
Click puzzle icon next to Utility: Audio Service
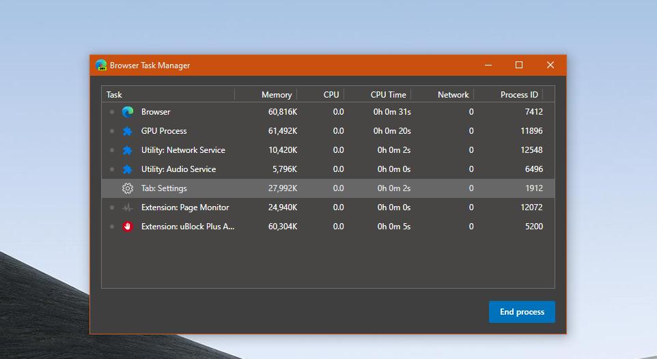point(128,169)
